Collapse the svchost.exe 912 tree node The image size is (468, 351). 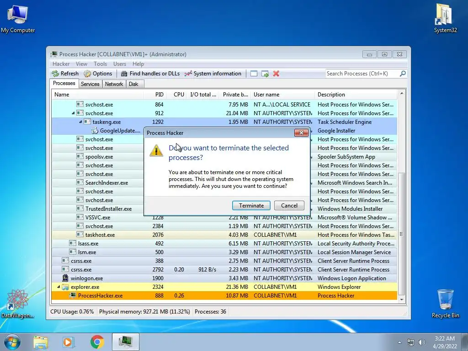(x=73, y=113)
